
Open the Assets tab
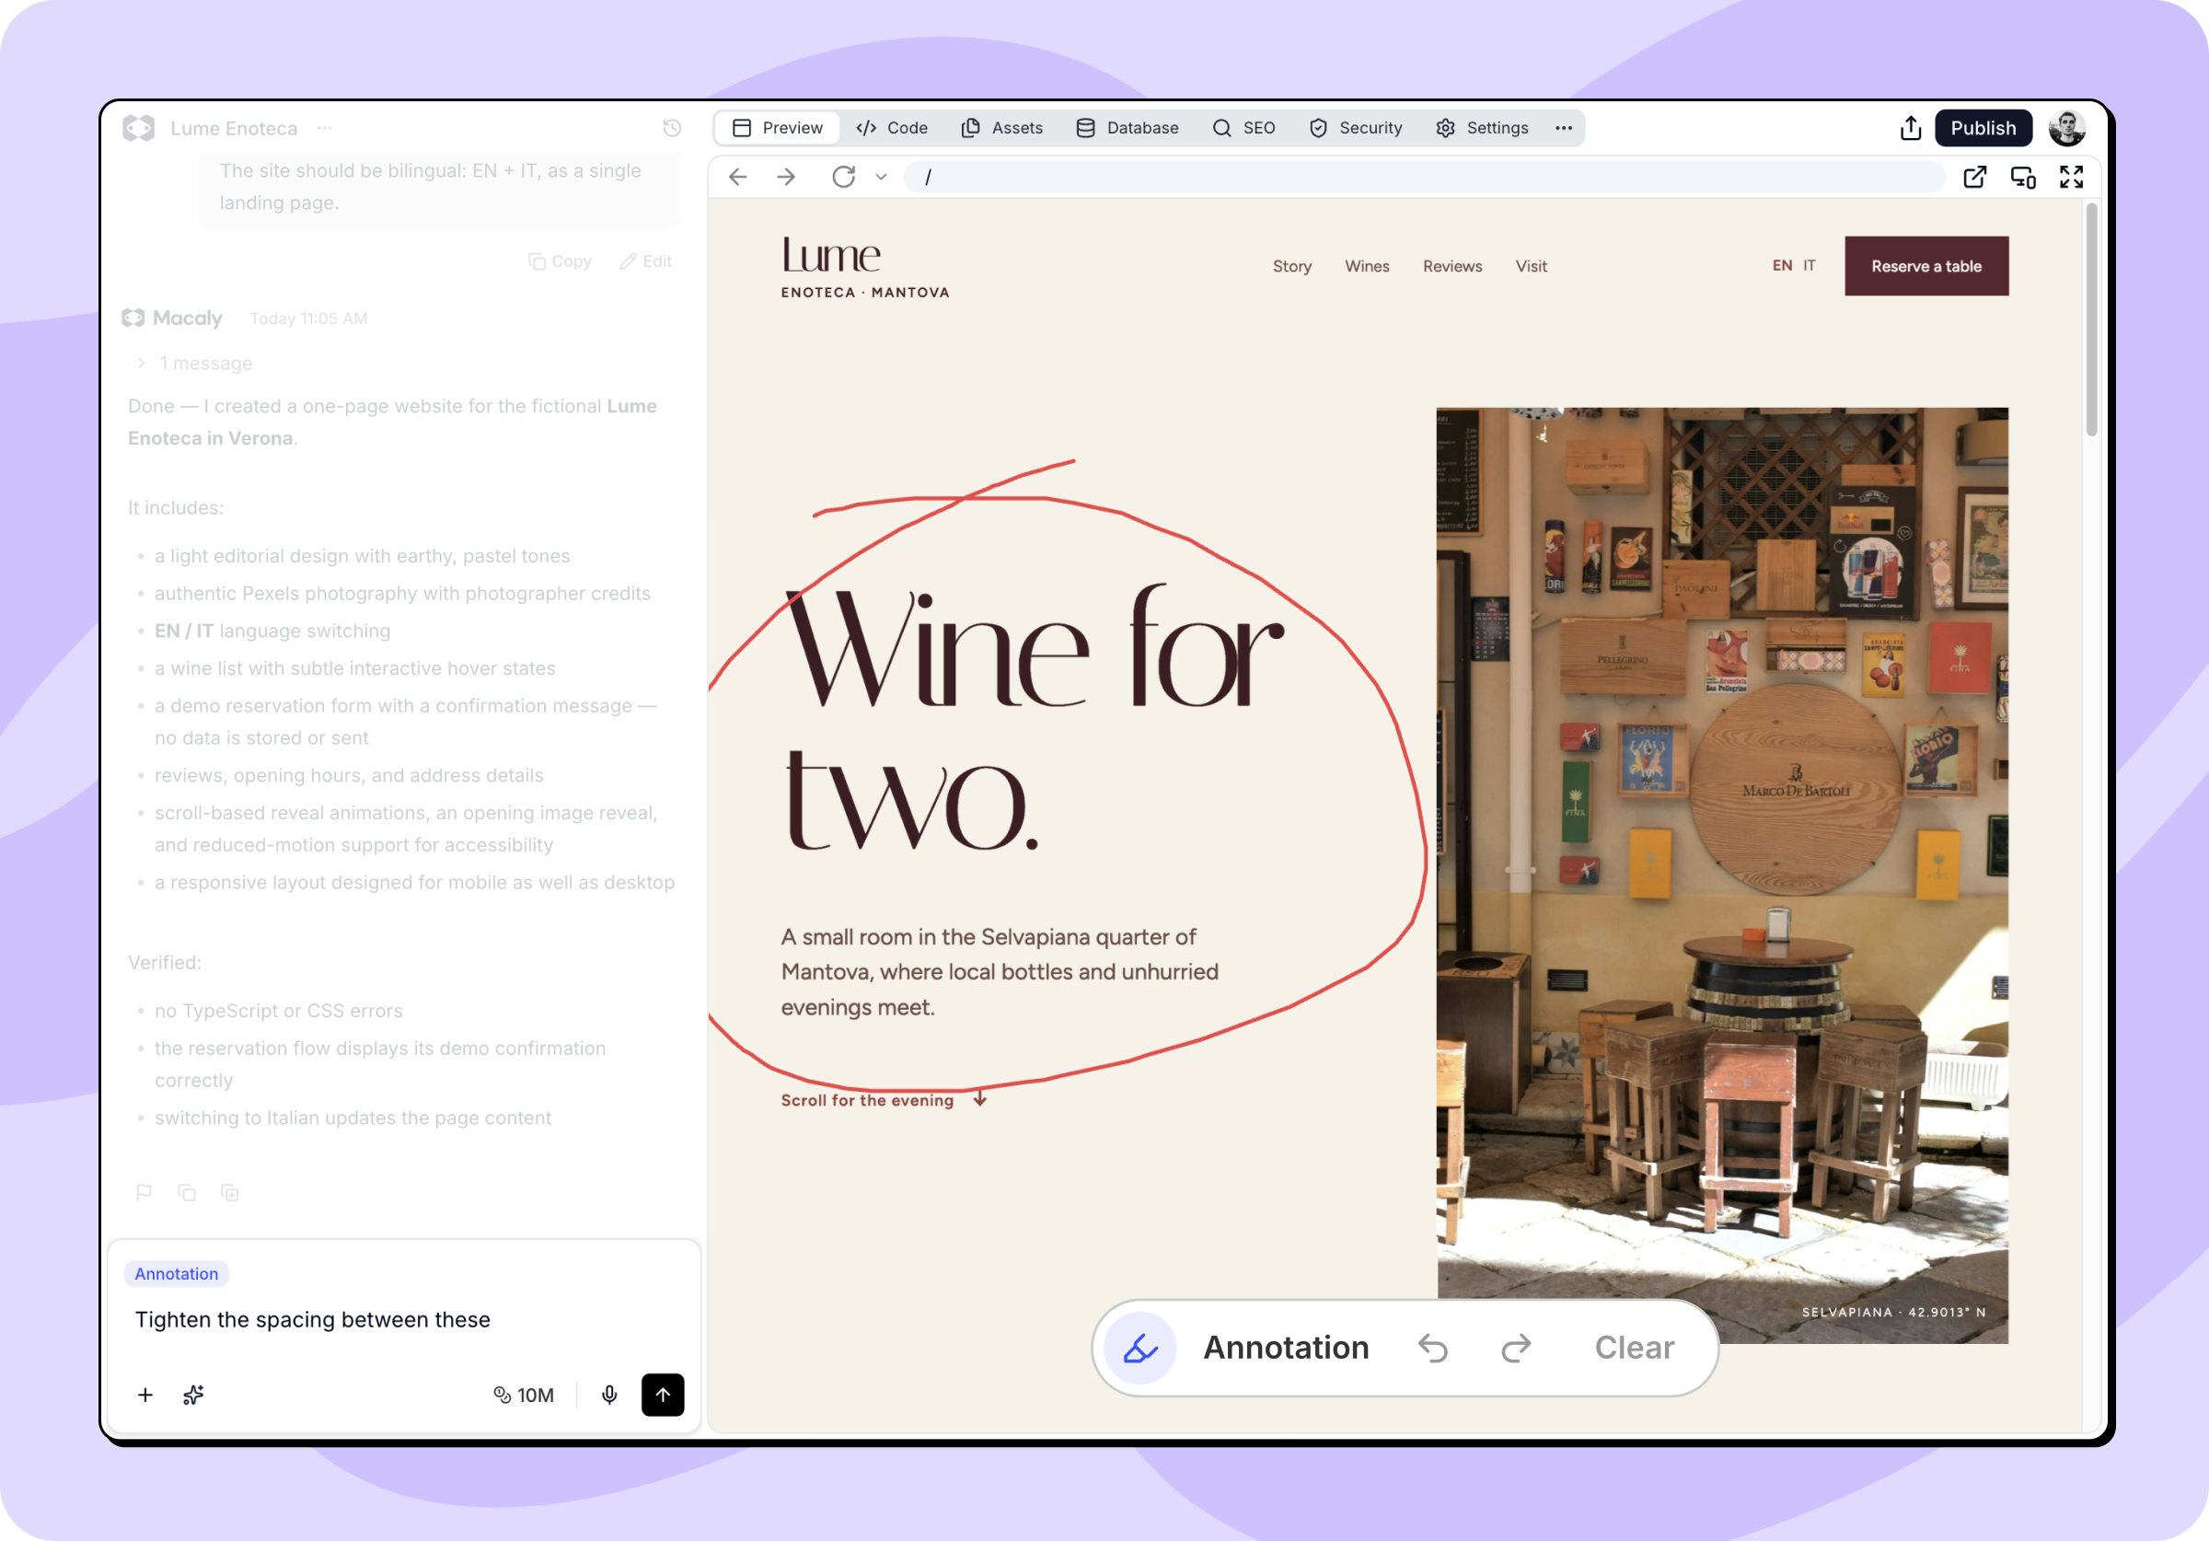1002,128
